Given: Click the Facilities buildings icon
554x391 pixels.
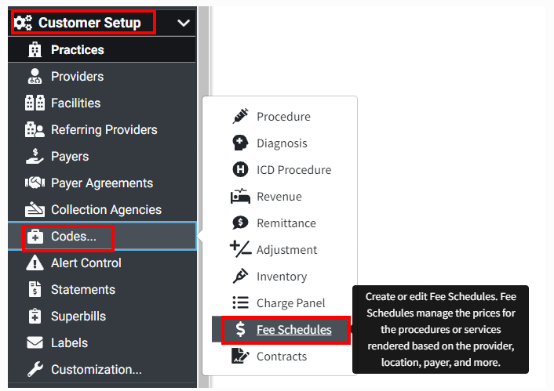Looking at the screenshot, I should (35, 103).
